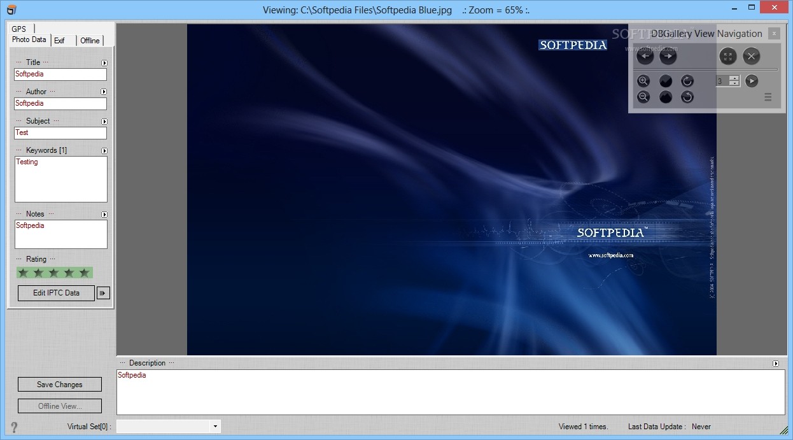Open arrow menu beside Edit IPTC Data
This screenshot has height=440, width=793.
[x=103, y=293]
